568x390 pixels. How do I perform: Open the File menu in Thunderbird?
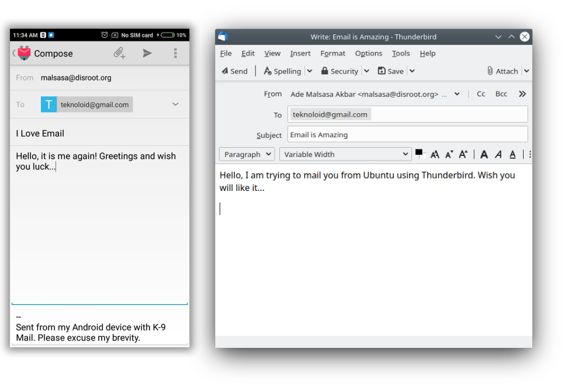226,54
